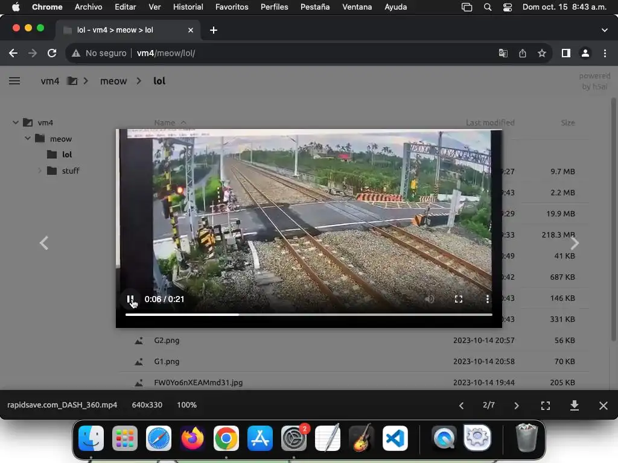Open the Historial menu
This screenshot has width=618, height=463.
pos(188,7)
